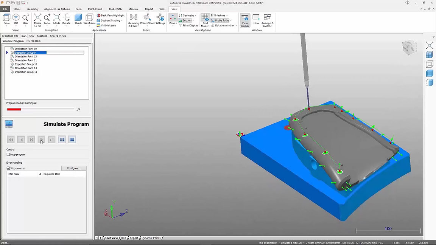This screenshot has width=436, height=245.
Task: Open the Rotation Anchor dropdown
Action: click(x=236, y=25)
